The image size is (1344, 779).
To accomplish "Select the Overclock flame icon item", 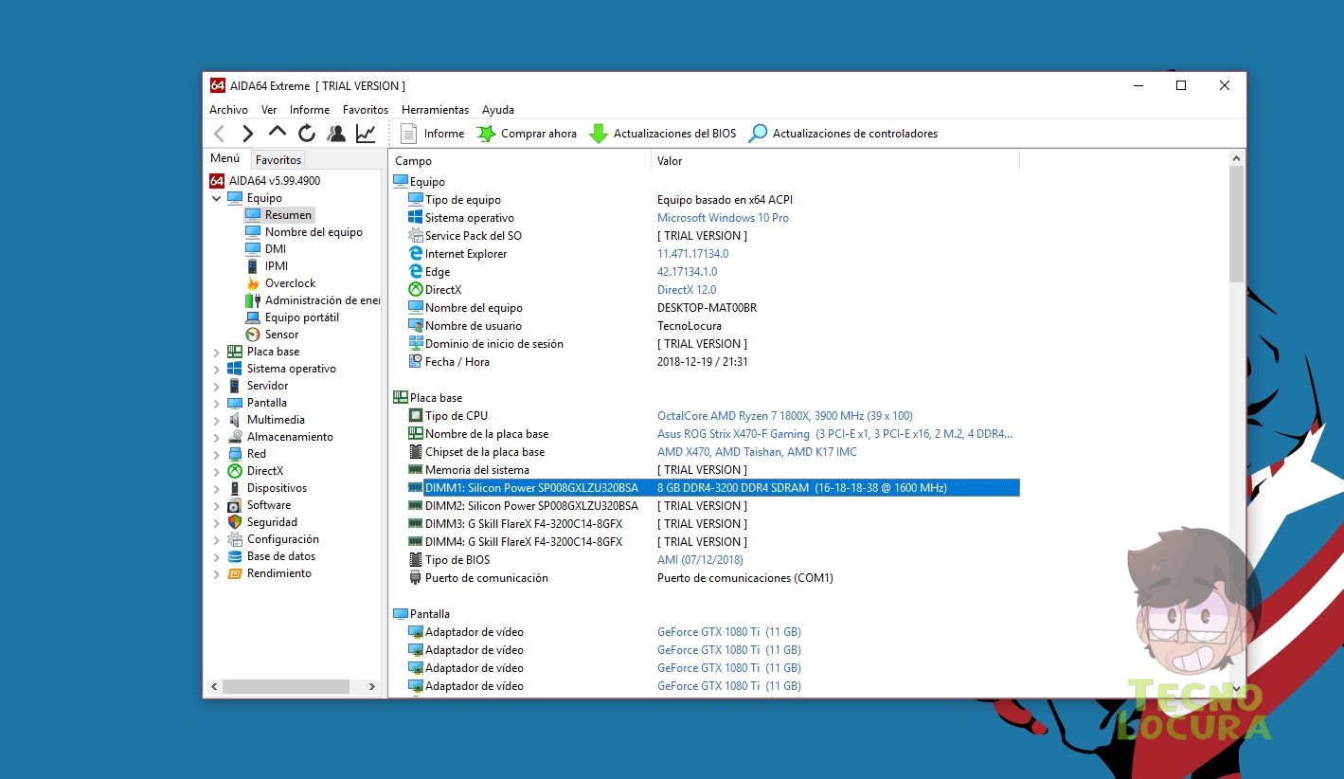I will (253, 283).
